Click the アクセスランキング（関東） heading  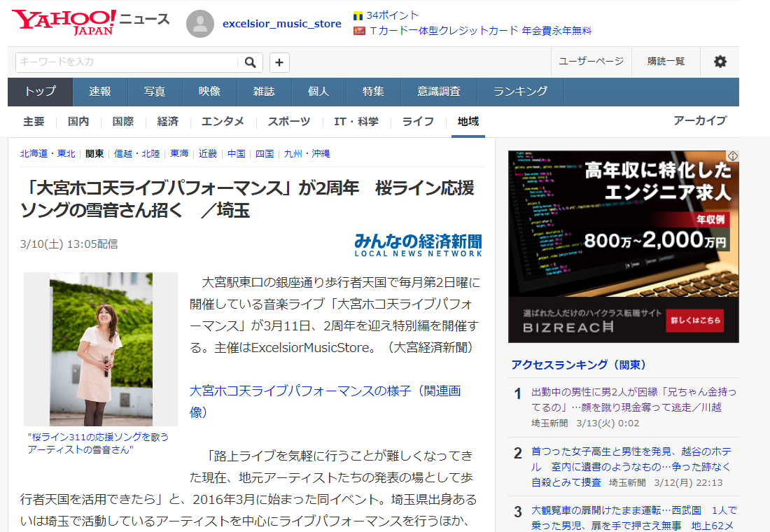[x=578, y=365]
